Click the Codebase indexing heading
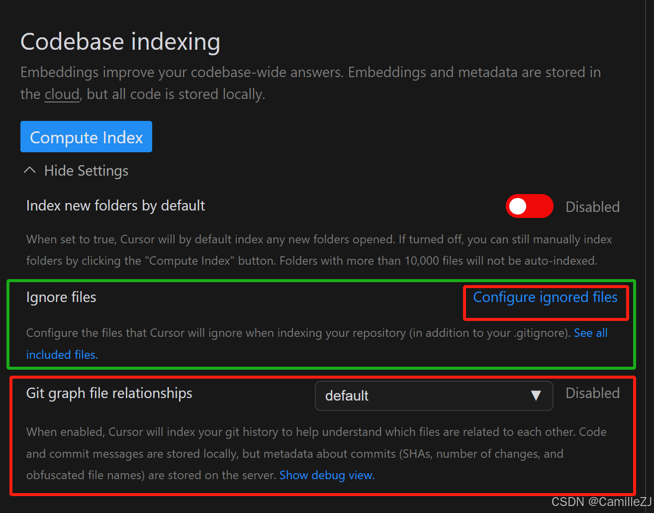This screenshot has height=513, width=654. pyautogui.click(x=120, y=42)
